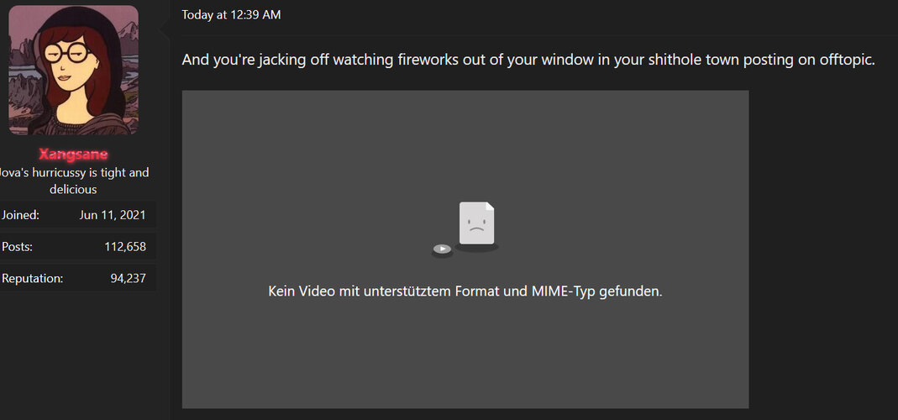Open Xangsane's avatar image

tap(73, 70)
